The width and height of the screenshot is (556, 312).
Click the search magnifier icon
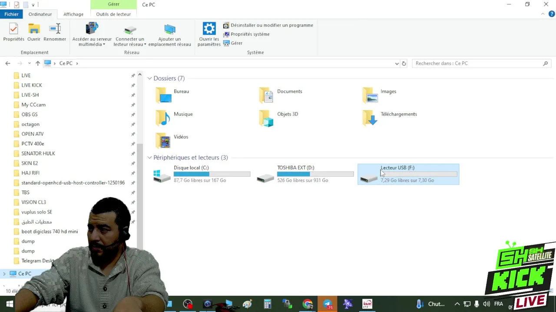pos(546,63)
